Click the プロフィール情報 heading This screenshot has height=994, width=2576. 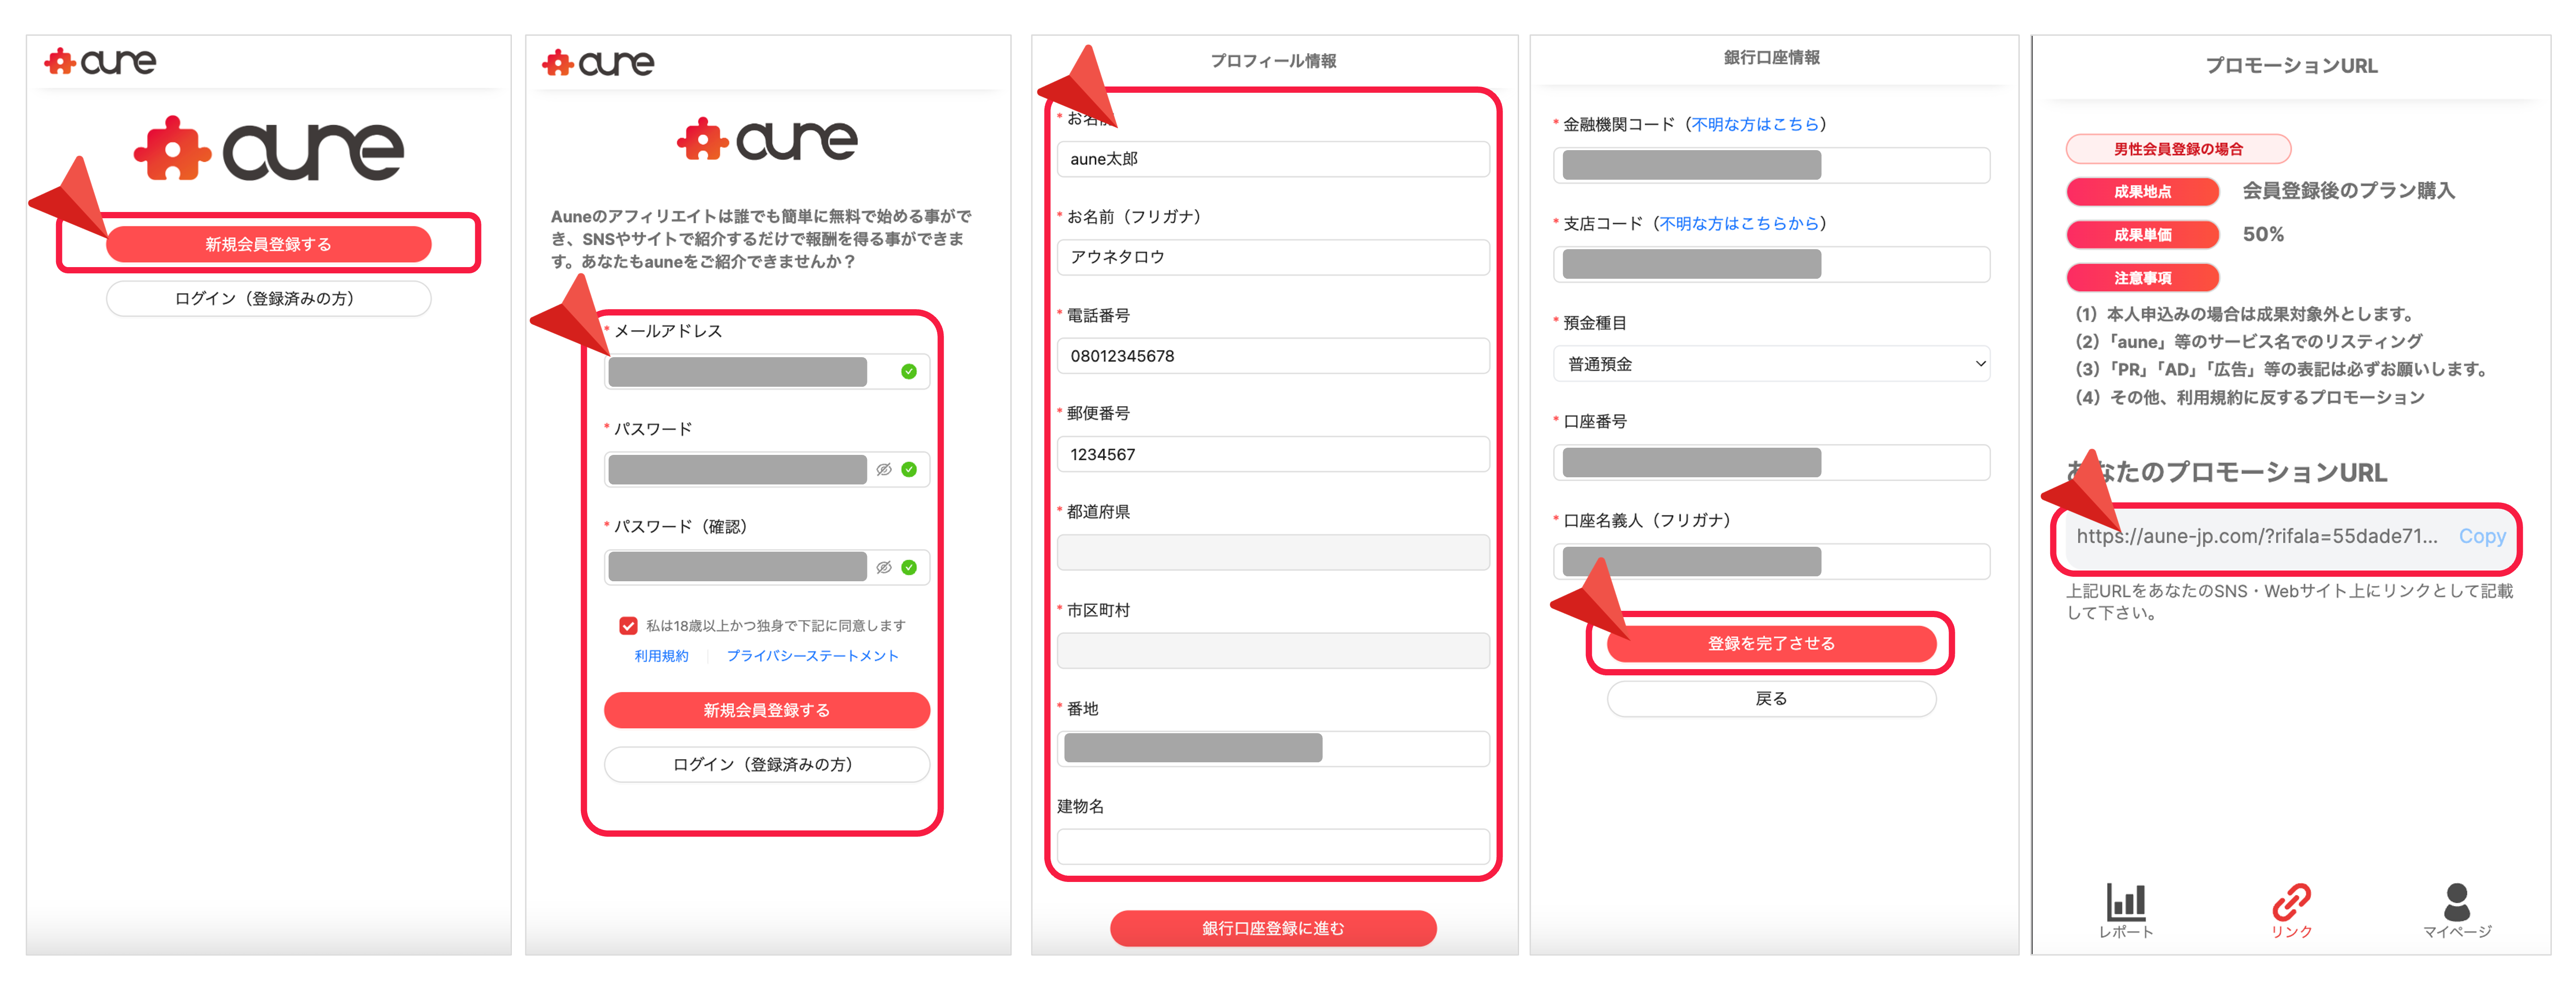pos(1273,61)
